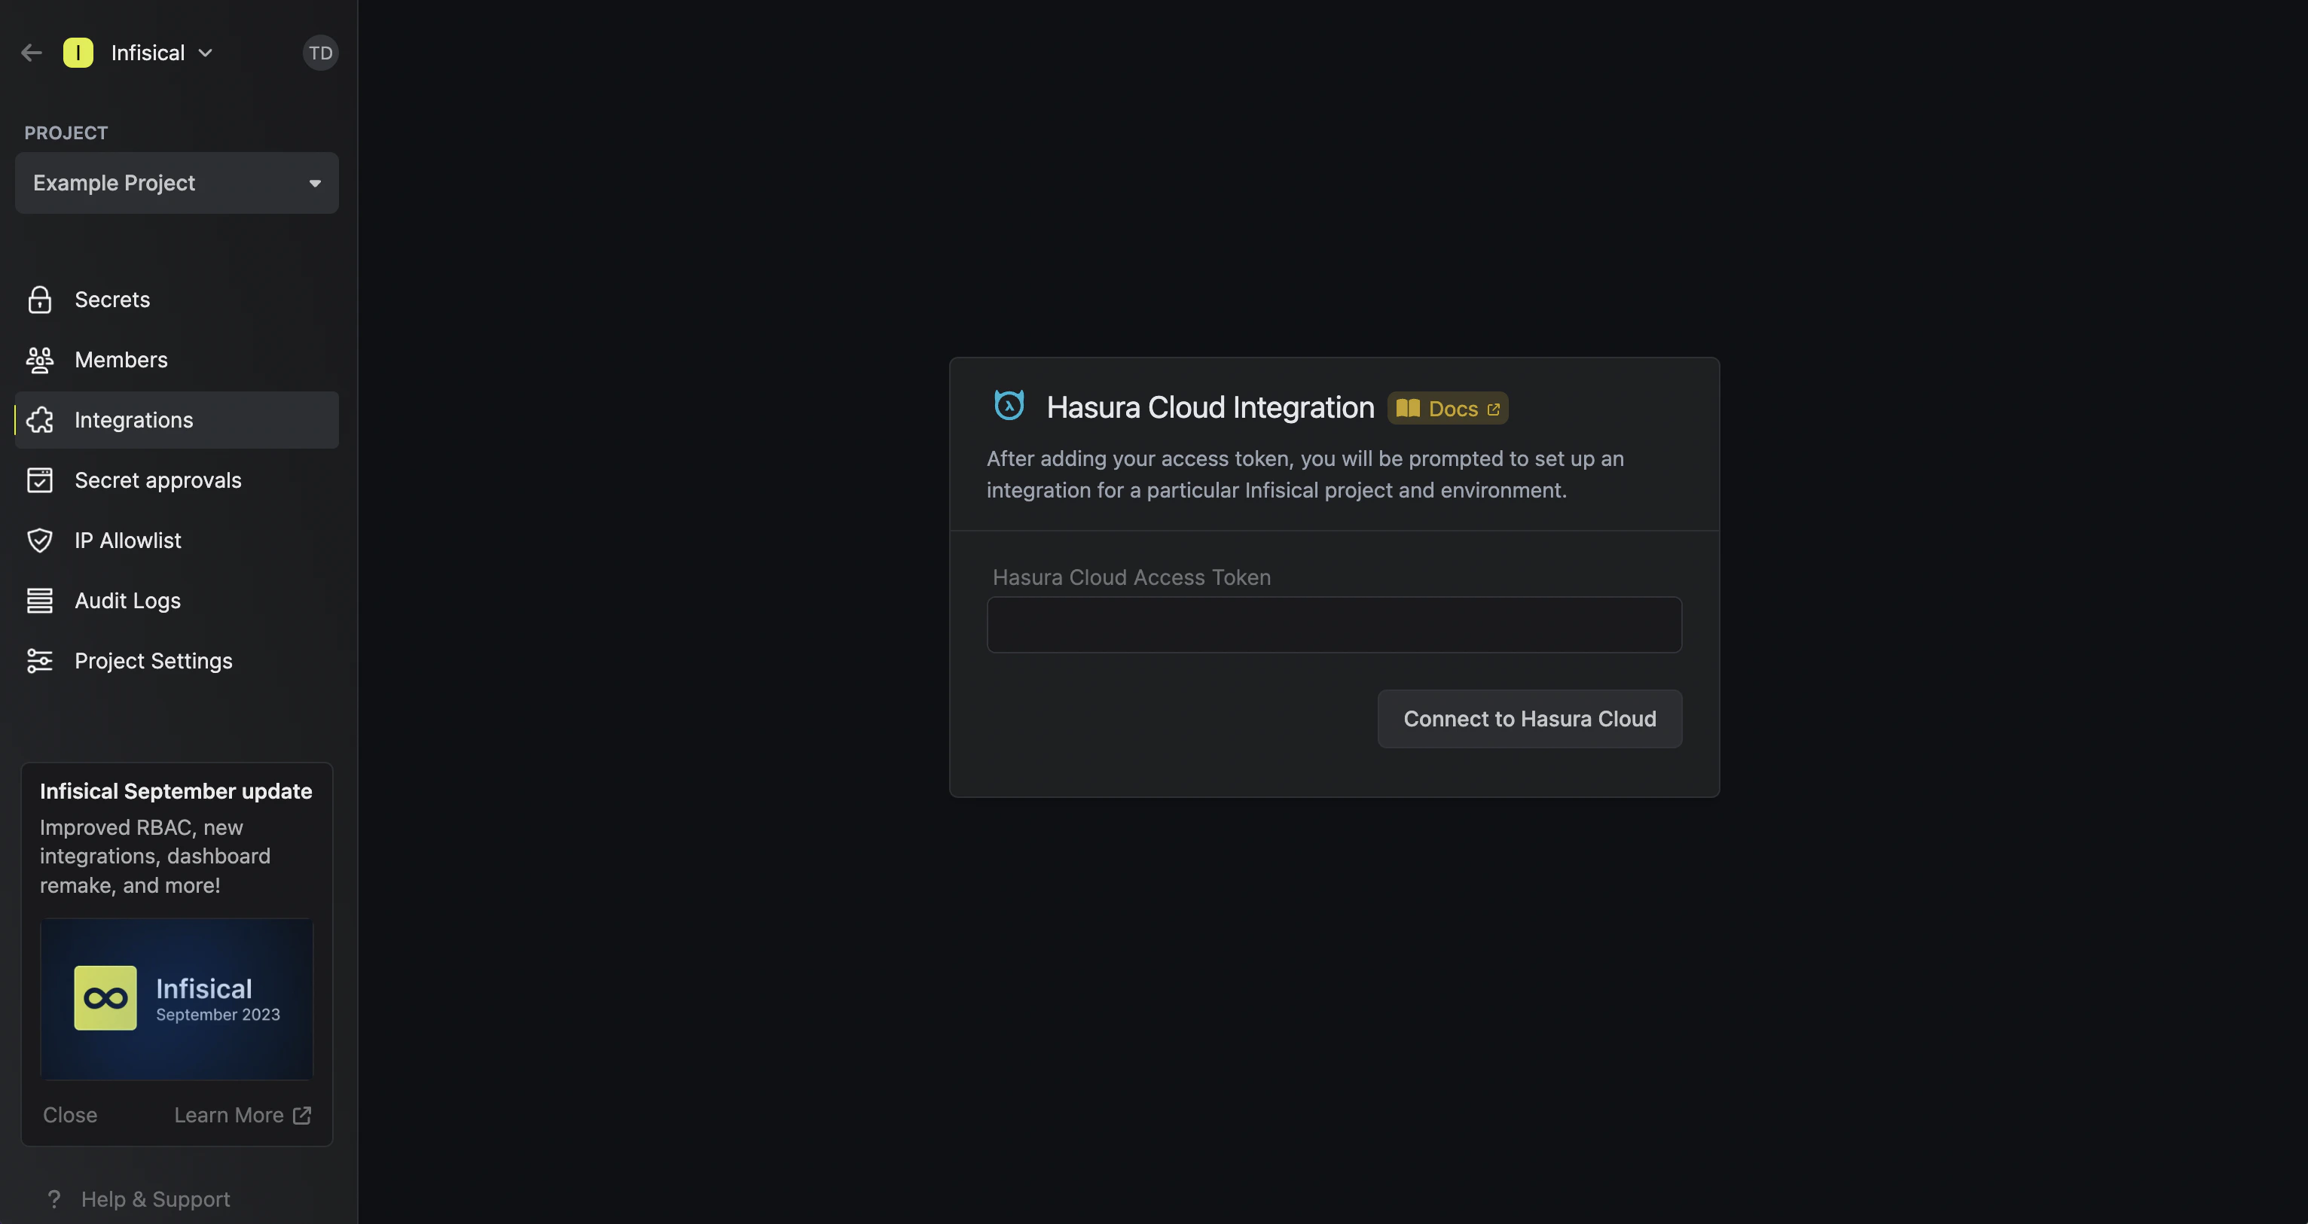Click the Infisical organization name
The image size is (2308, 1224).
tap(148, 53)
